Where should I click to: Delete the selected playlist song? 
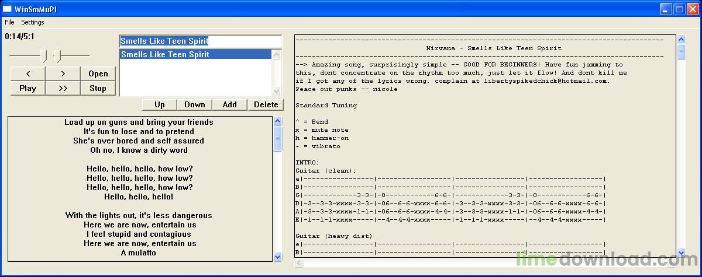pyautogui.click(x=266, y=104)
